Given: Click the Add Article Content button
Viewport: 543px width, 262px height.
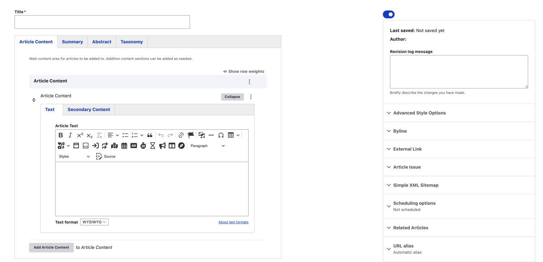Looking at the screenshot, I should (x=51, y=247).
